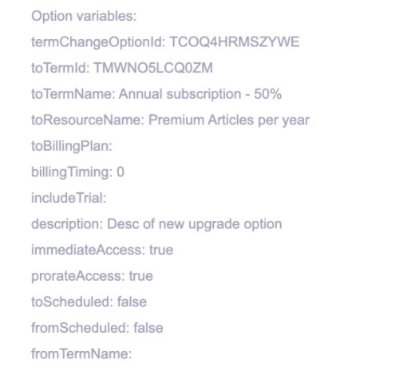This screenshot has height=375, width=407.
Task: Click the 'Annual subscription - 50%' text
Action: click(x=200, y=94)
